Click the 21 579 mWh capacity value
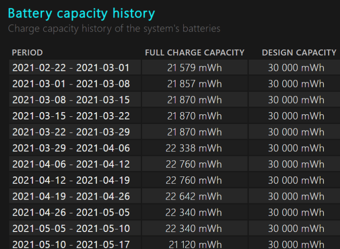340x249 pixels. 194,67
